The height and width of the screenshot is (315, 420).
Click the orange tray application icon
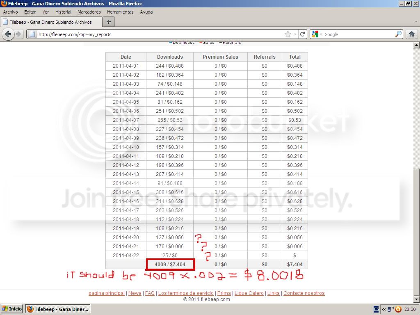(398, 309)
